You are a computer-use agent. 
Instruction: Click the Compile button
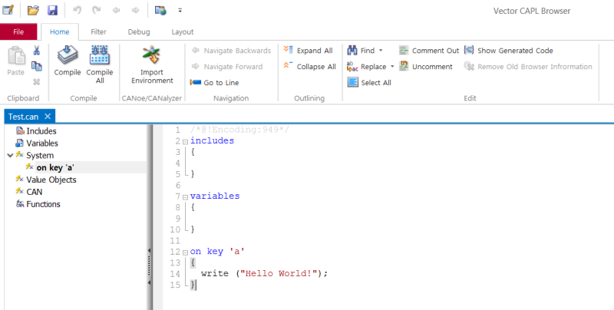68,61
